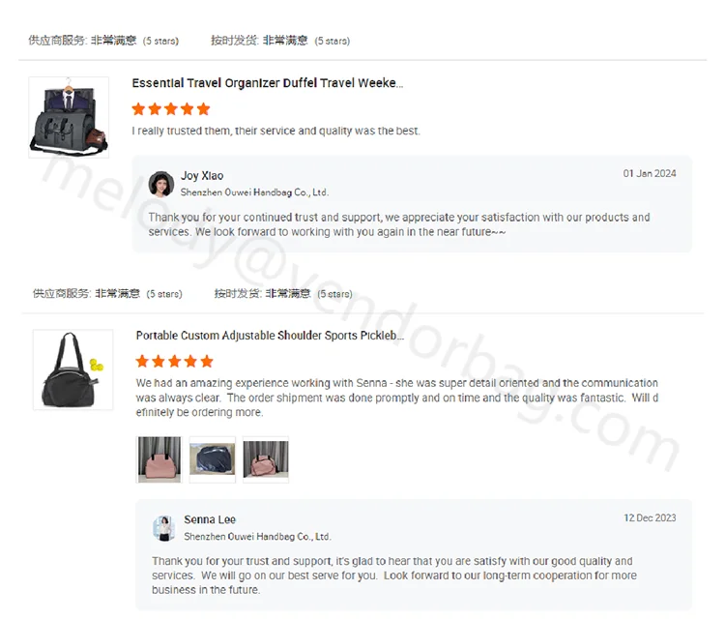Click the five-star rating of the duffel review
725x620 pixels.
point(171,109)
